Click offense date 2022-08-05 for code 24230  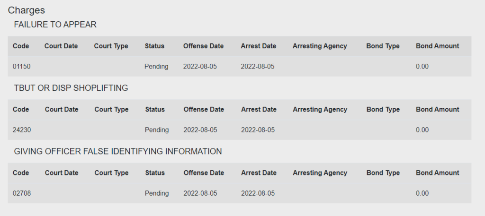200,130
